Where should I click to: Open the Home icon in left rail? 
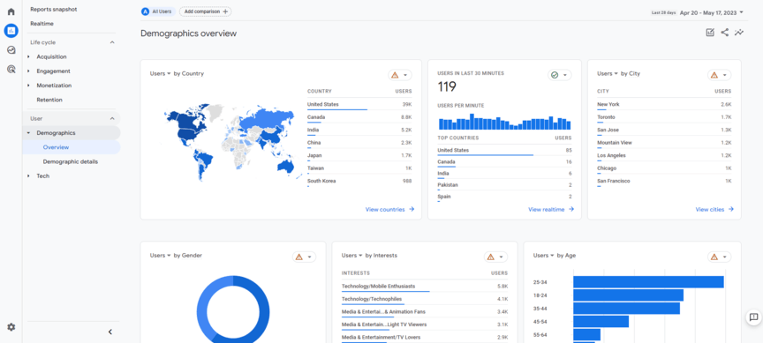(11, 11)
